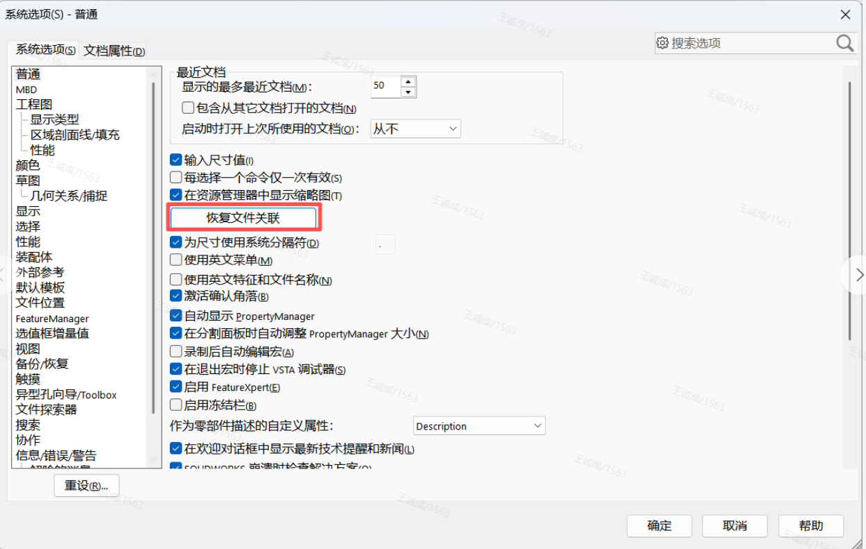Open the Description custom property dropdown
Viewport: 866px width, 549px height.
[x=479, y=425]
